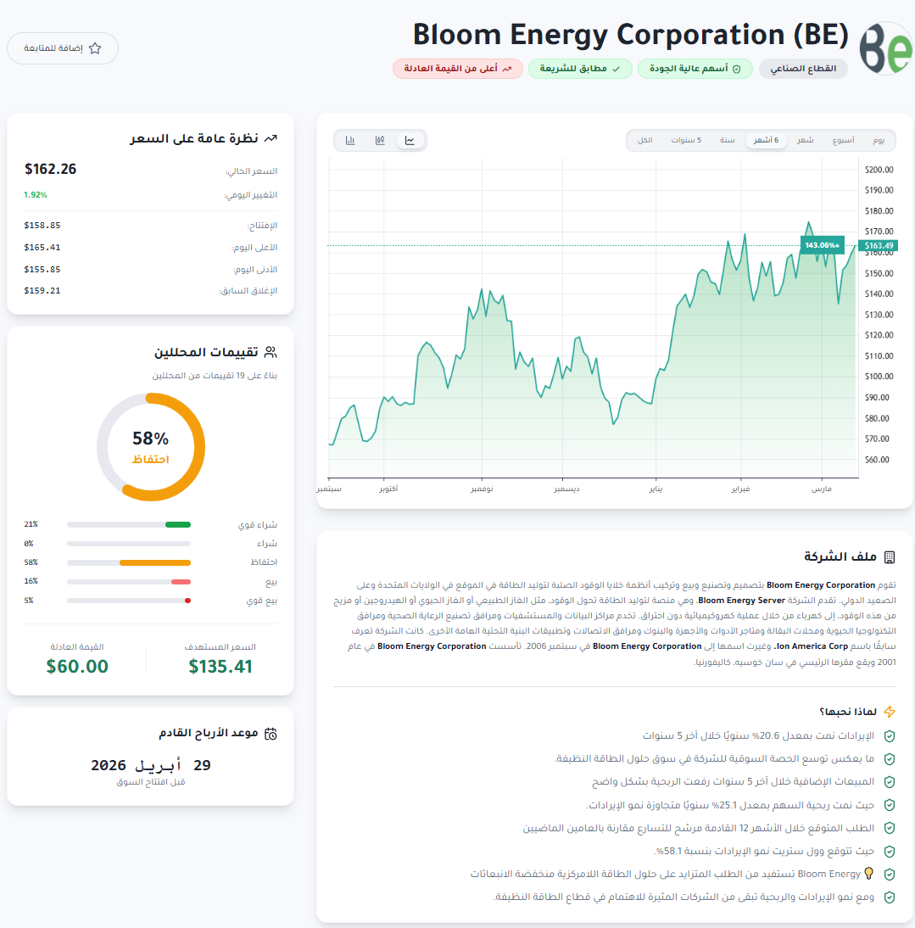
Task: Click the calendar icon beside موعد الأرباح القادم
Action: click(271, 734)
